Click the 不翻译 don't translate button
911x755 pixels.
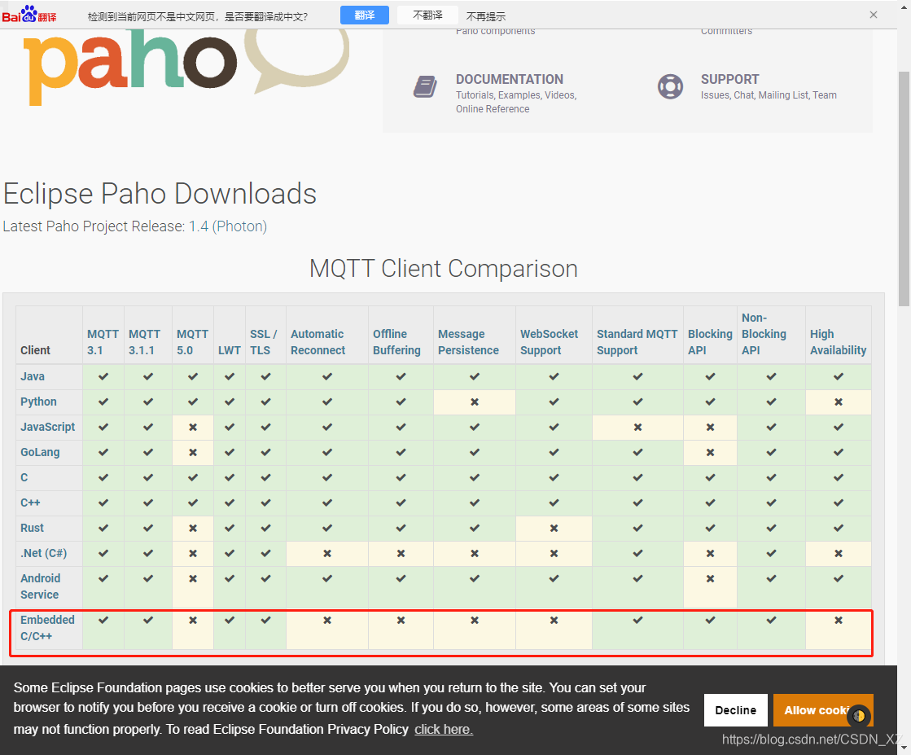click(427, 15)
